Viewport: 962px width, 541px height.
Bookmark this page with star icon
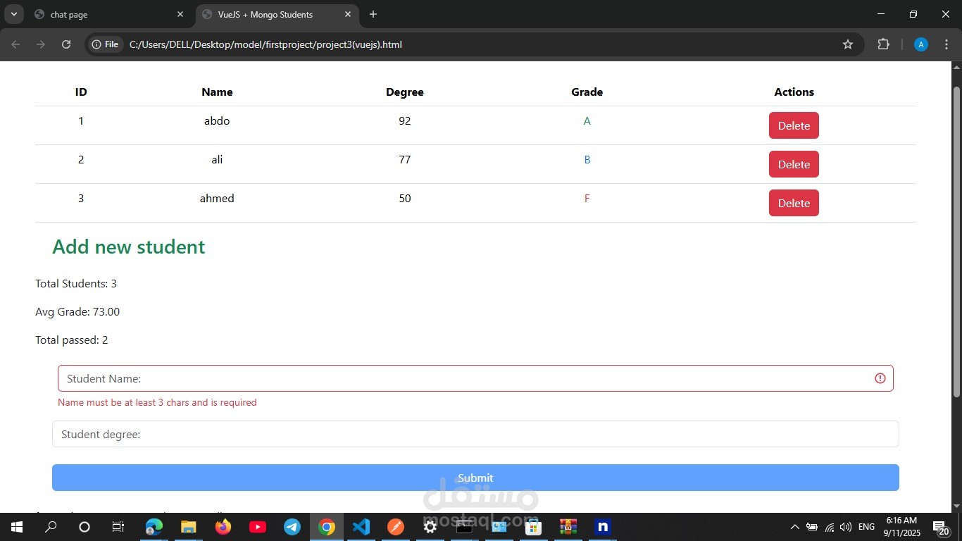pos(848,44)
